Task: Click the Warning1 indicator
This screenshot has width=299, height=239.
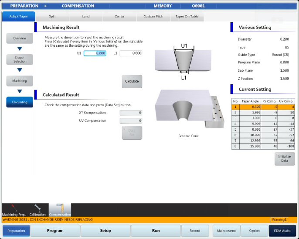Action: tap(279, 220)
